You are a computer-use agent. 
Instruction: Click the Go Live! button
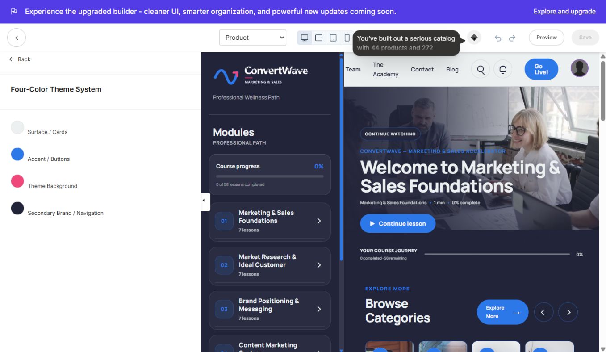click(541, 69)
